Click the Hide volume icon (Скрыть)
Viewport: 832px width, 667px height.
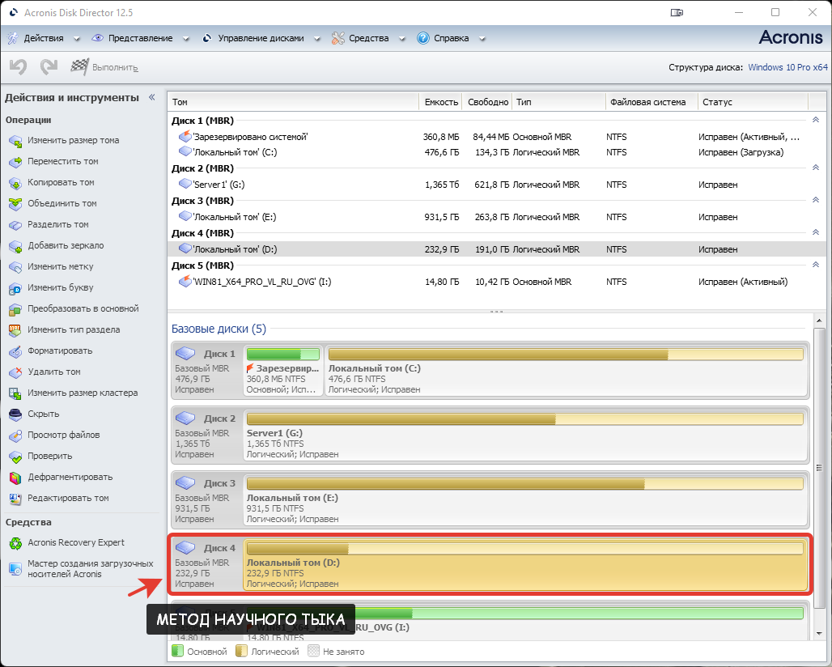[x=15, y=414]
